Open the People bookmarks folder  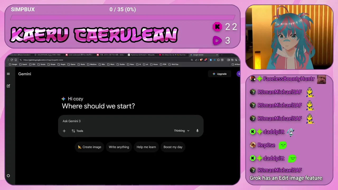[x=62, y=64]
